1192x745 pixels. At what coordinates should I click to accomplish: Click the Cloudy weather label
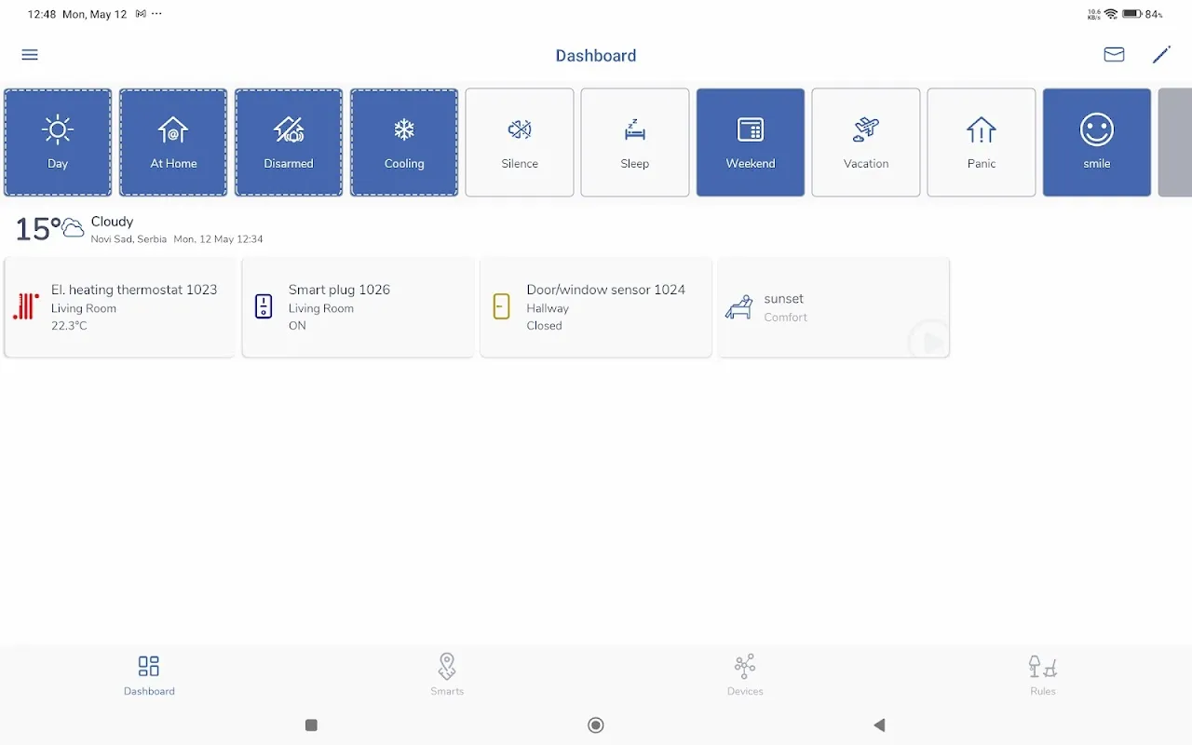[x=112, y=222]
